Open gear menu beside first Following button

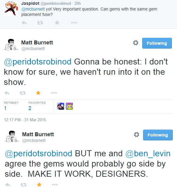(x=136, y=43)
